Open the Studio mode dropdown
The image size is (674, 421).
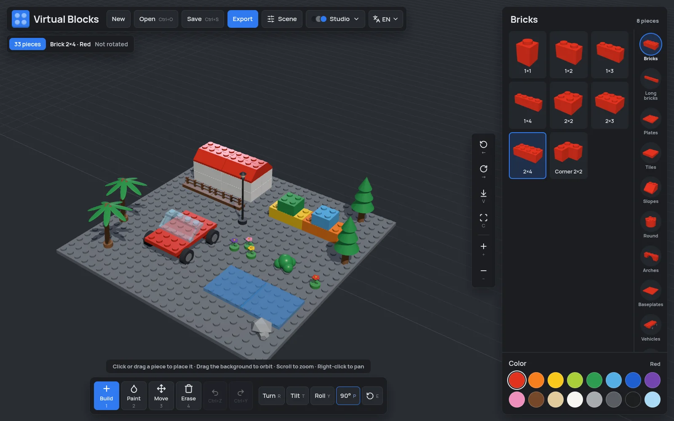335,19
